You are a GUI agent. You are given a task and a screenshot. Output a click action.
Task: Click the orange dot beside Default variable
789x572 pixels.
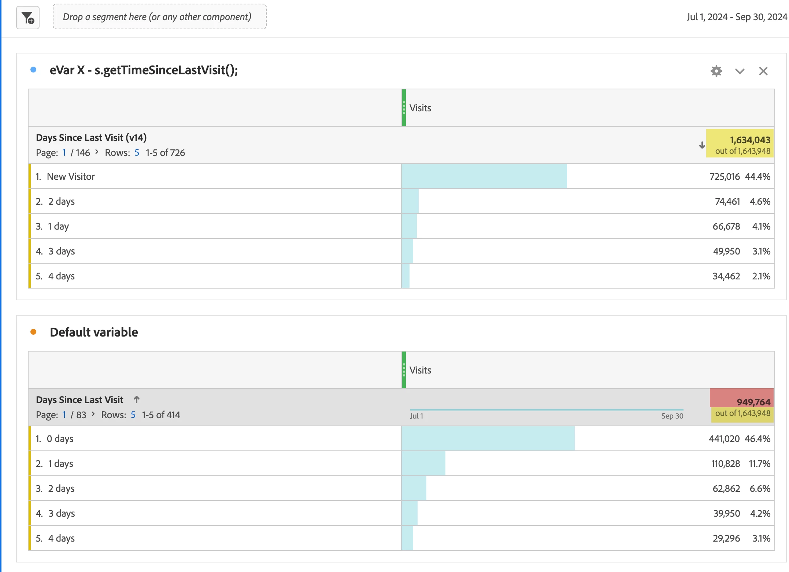33,332
